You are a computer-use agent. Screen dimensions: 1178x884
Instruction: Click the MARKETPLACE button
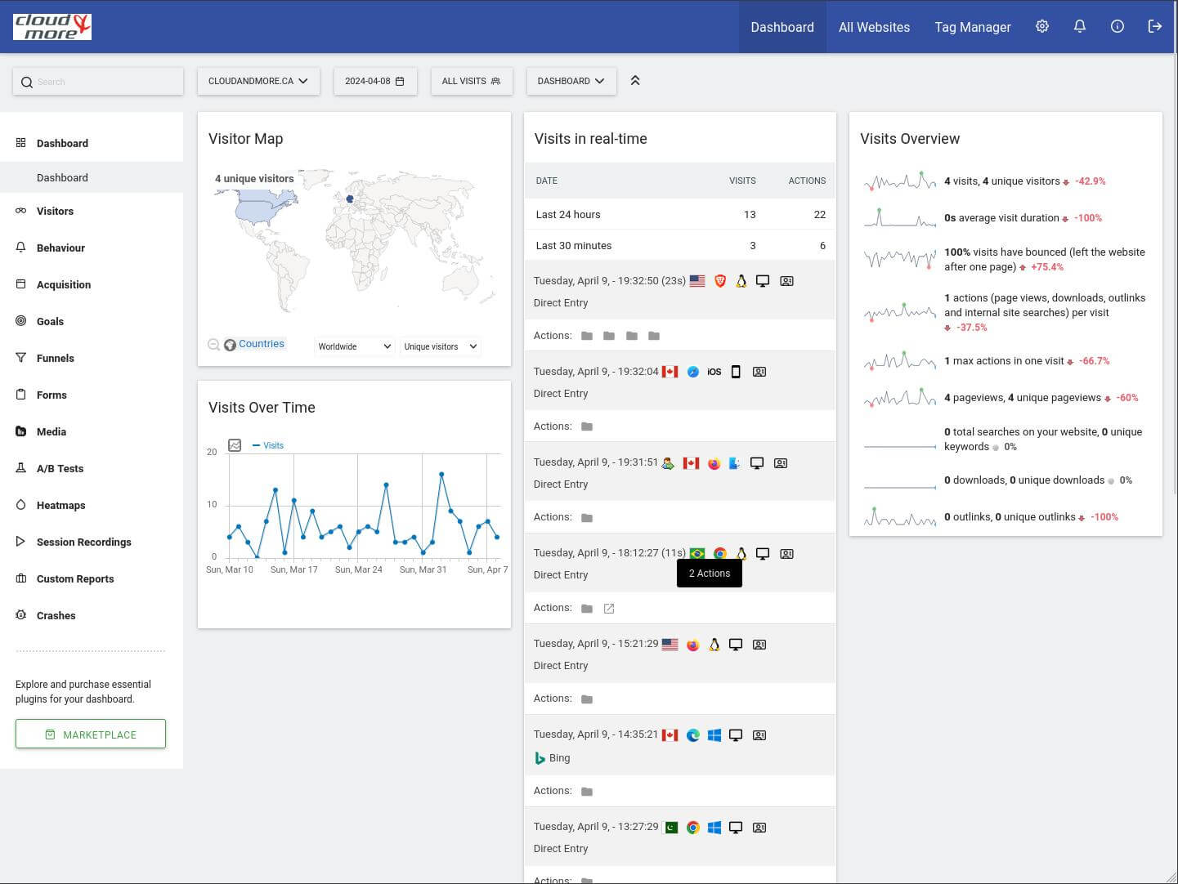tap(91, 734)
